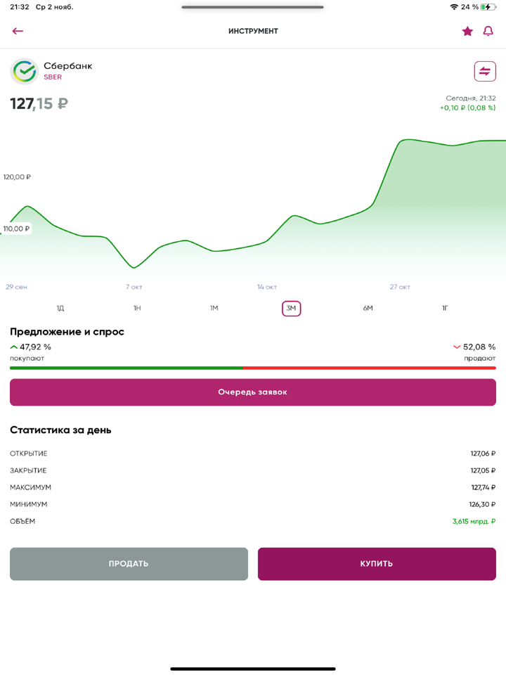The image size is (506, 675).
Task: Tap the SBER ticker label
Action: click(x=53, y=77)
